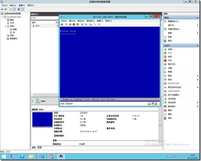Select 节点 node in the left tree

12,23
